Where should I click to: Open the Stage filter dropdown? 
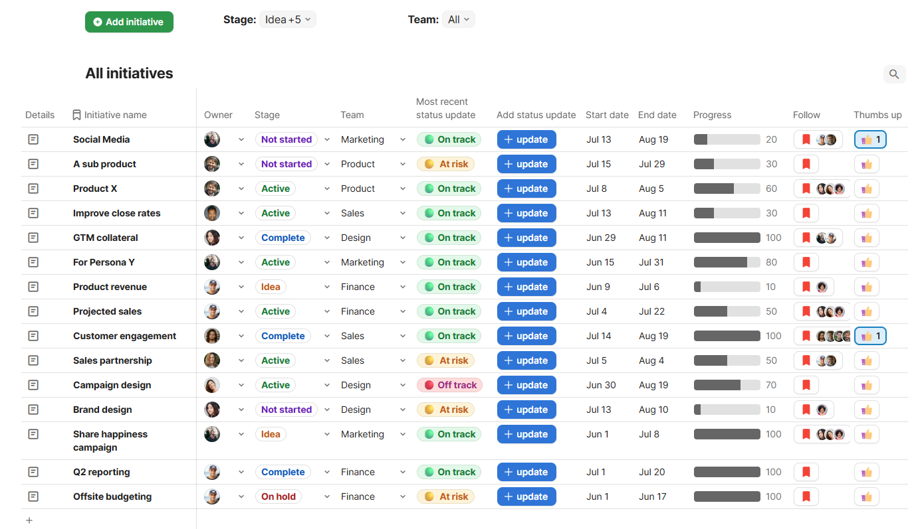point(287,19)
